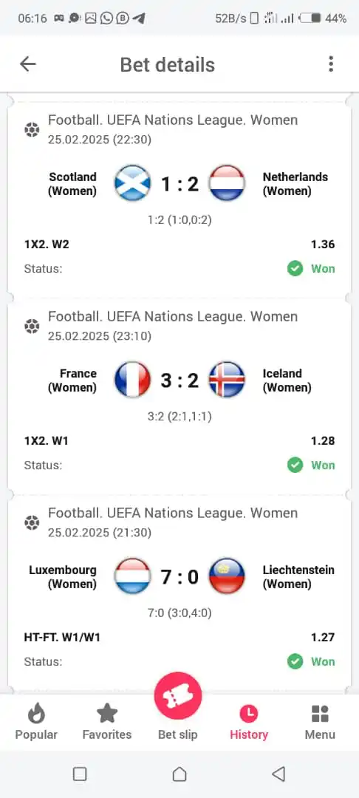Tap the Liechtenstein flag icon

pyautogui.click(x=227, y=576)
